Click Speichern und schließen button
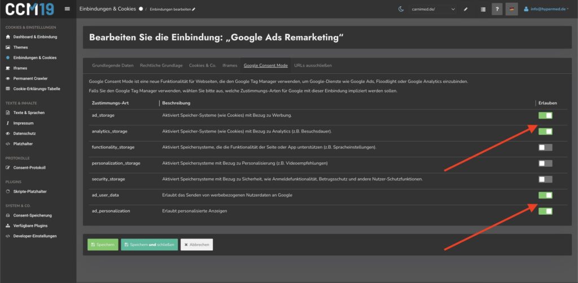 149,245
